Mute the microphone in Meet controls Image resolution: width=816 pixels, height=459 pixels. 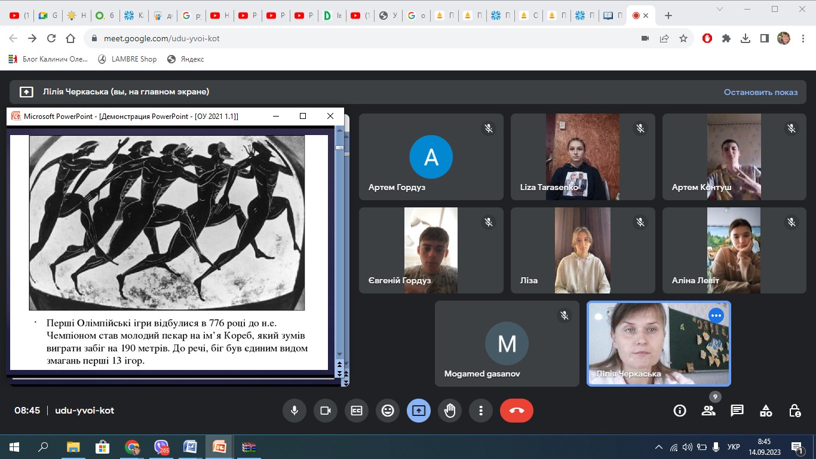coord(295,411)
